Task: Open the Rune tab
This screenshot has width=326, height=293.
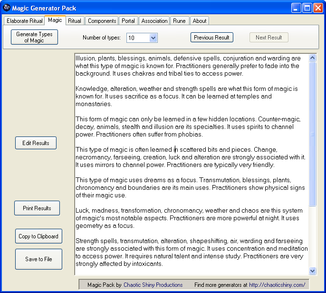Action: click(x=179, y=21)
